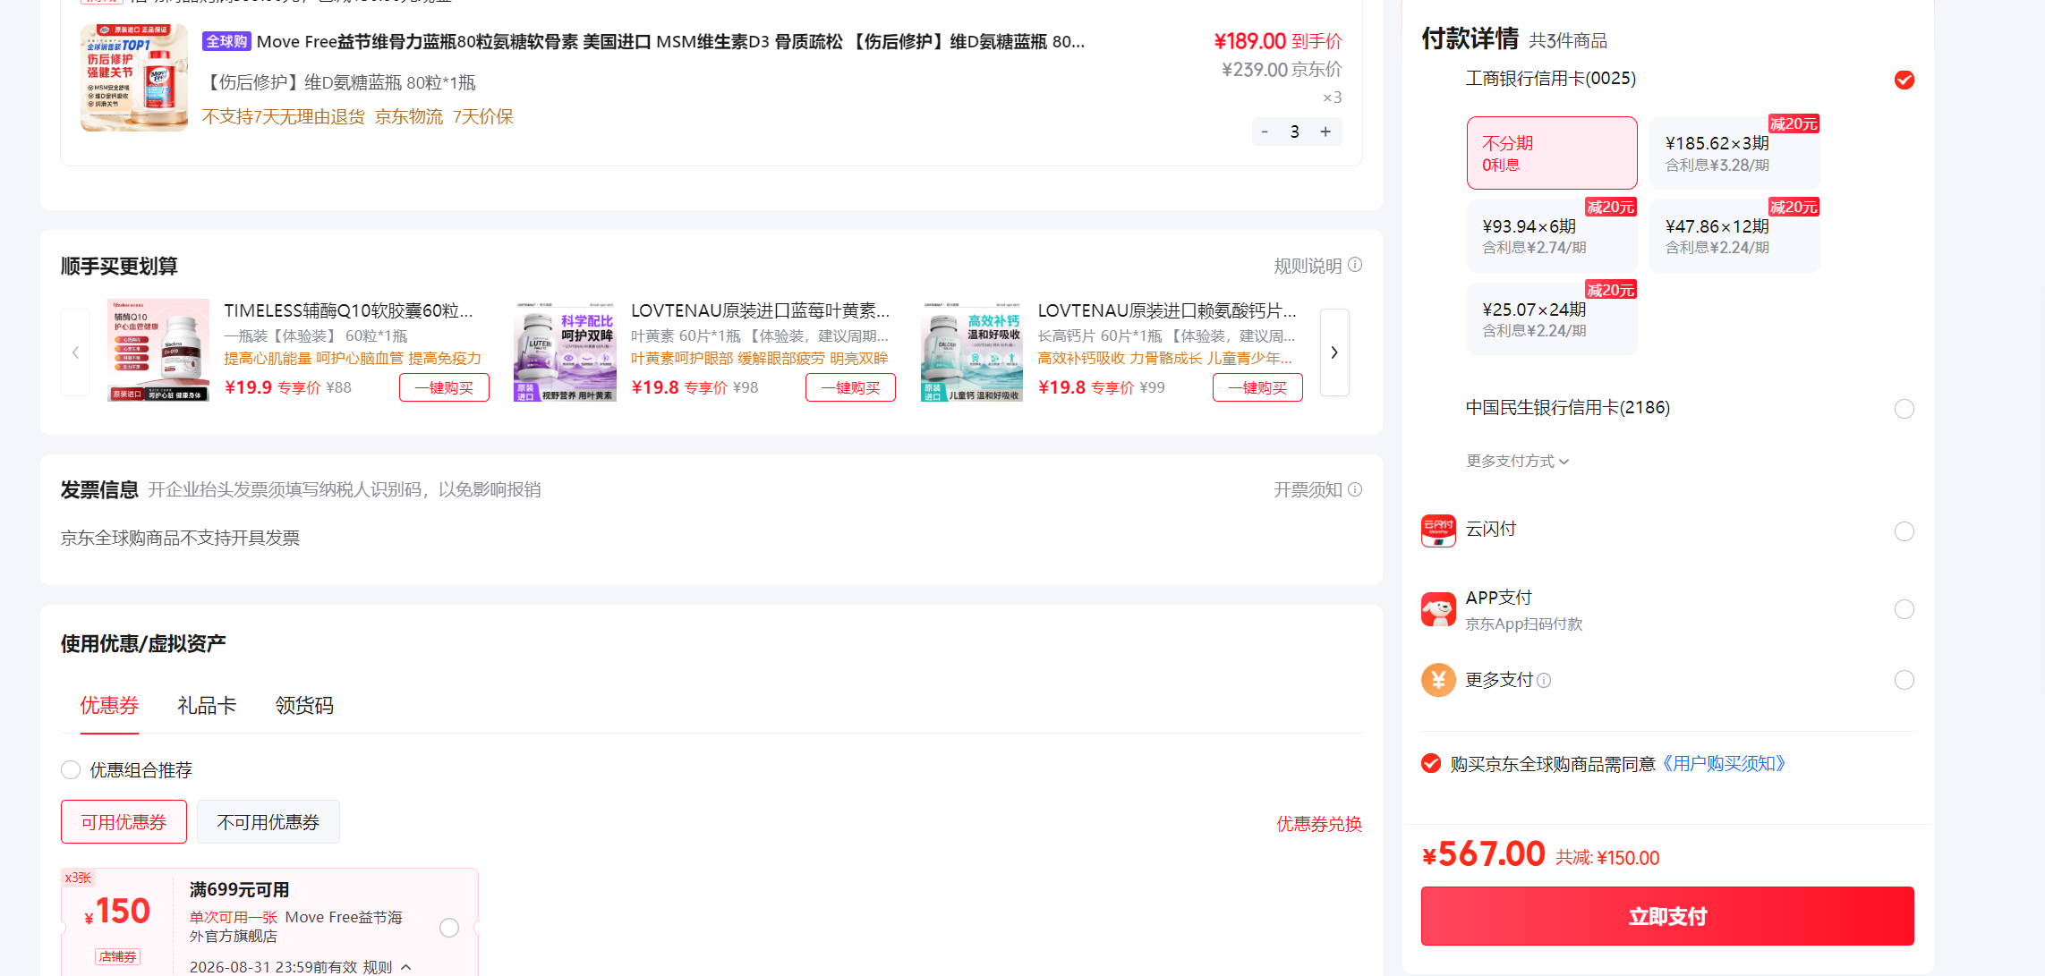Click 一键购买 for LOVTENAU蓝莓叶黄素
Image resolution: width=2045 pixels, height=976 pixels.
[851, 387]
